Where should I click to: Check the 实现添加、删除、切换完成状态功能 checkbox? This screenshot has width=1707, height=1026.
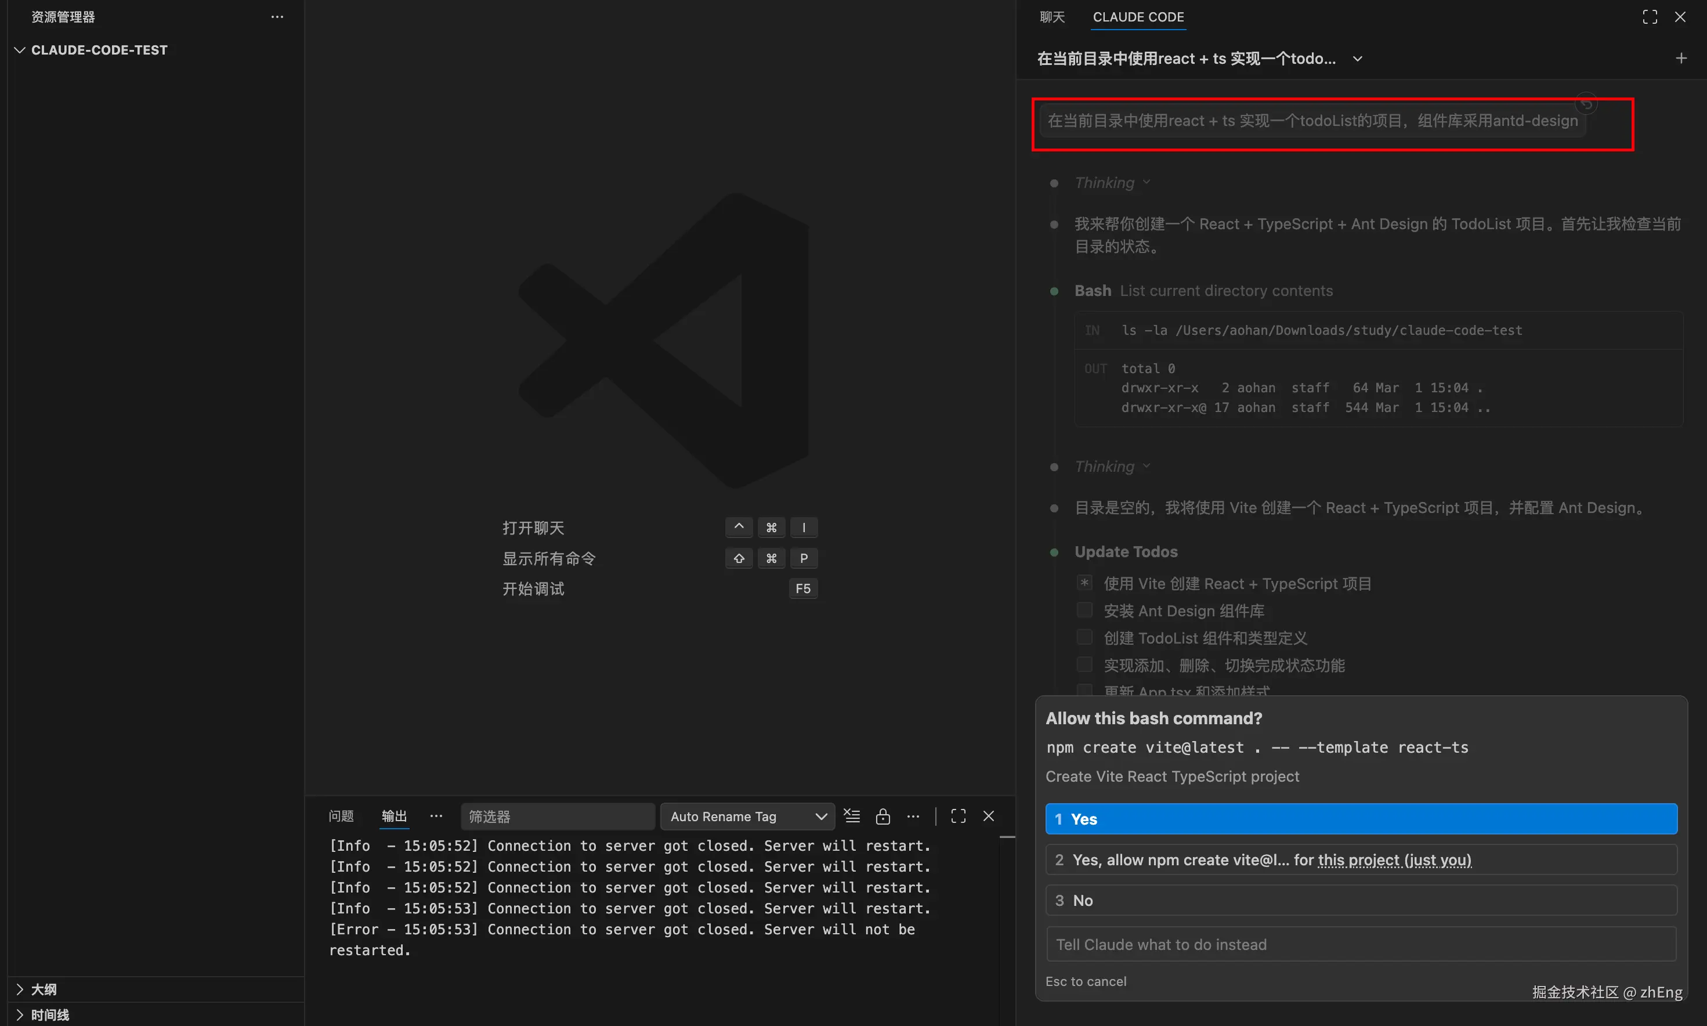click(x=1084, y=664)
